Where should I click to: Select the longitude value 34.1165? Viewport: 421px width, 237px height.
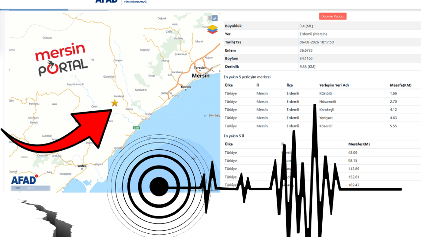[306, 58]
